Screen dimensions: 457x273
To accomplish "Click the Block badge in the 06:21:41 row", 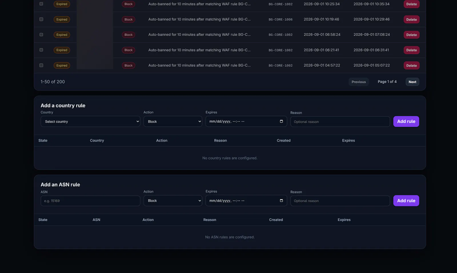I will click(129, 50).
